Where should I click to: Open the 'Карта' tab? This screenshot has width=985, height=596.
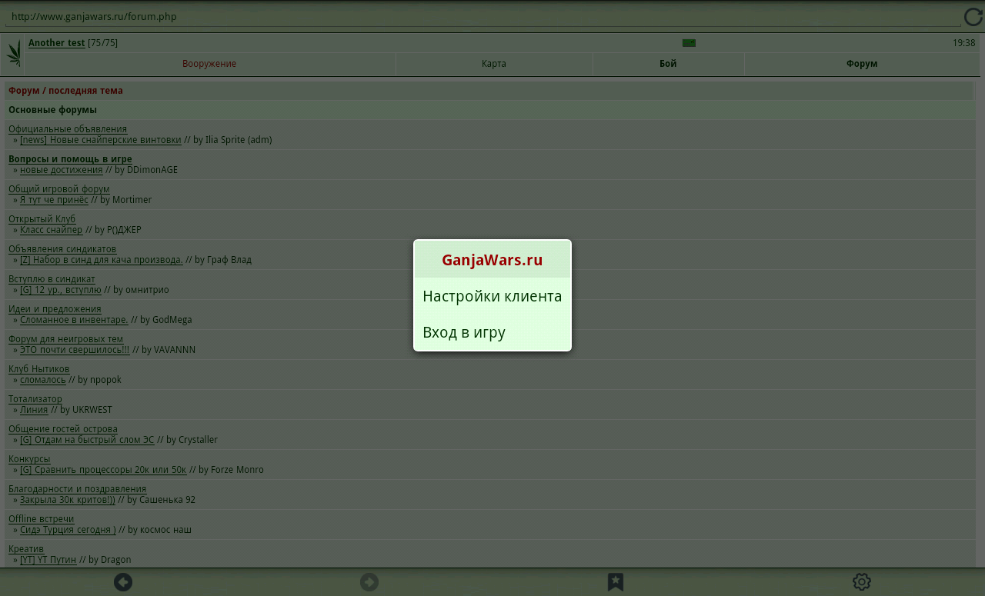click(x=494, y=64)
